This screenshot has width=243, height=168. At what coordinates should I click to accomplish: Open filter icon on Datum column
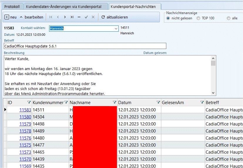click(x=158, y=102)
